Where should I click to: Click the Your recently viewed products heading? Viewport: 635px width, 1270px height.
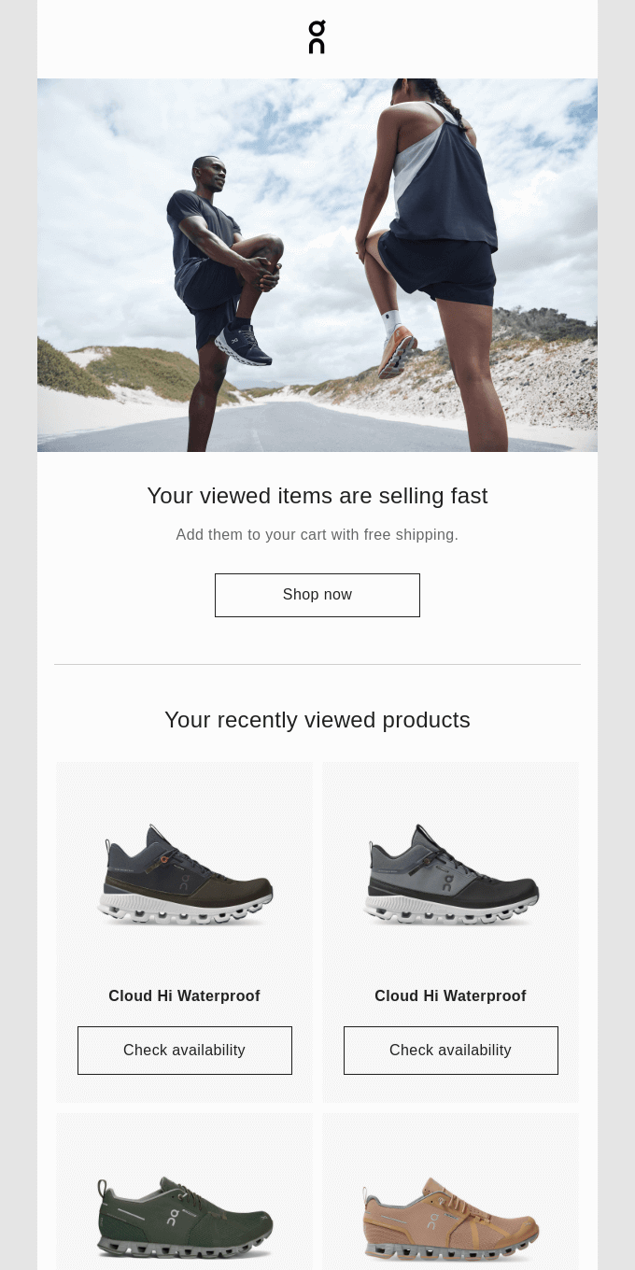click(x=317, y=719)
